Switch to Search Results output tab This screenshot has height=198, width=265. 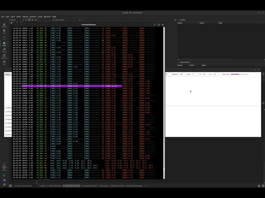54,186
